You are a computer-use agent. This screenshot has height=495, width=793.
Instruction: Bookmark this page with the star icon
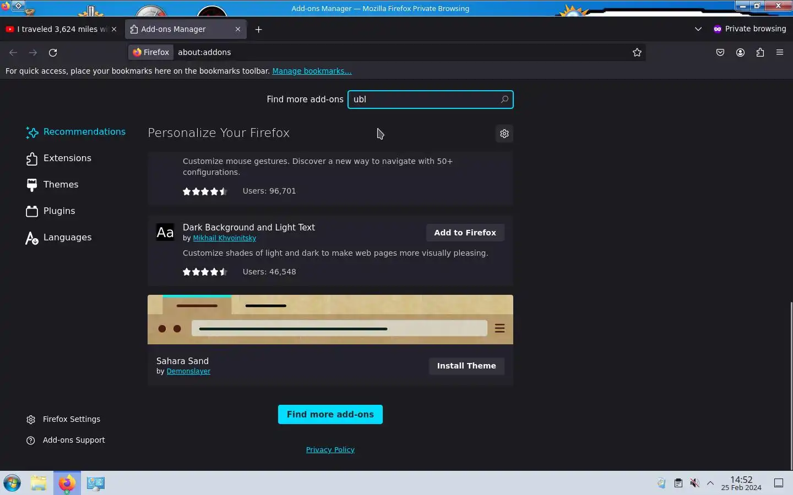pos(637,52)
